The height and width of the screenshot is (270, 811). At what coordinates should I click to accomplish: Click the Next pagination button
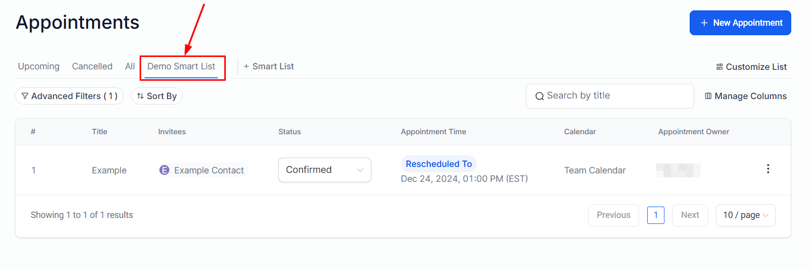click(x=690, y=215)
